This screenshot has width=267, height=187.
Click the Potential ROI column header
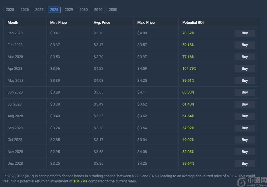[x=193, y=23]
